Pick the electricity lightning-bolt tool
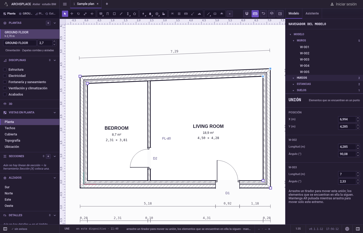Viewport: 363px width, 233px height. coord(143,14)
